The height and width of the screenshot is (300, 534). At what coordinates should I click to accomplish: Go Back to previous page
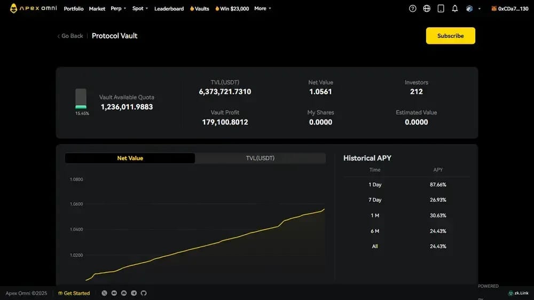tap(70, 36)
